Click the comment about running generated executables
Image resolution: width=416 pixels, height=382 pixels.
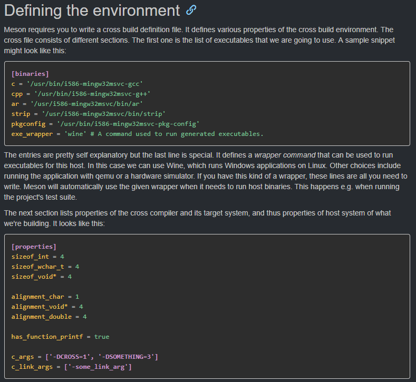tap(180, 134)
